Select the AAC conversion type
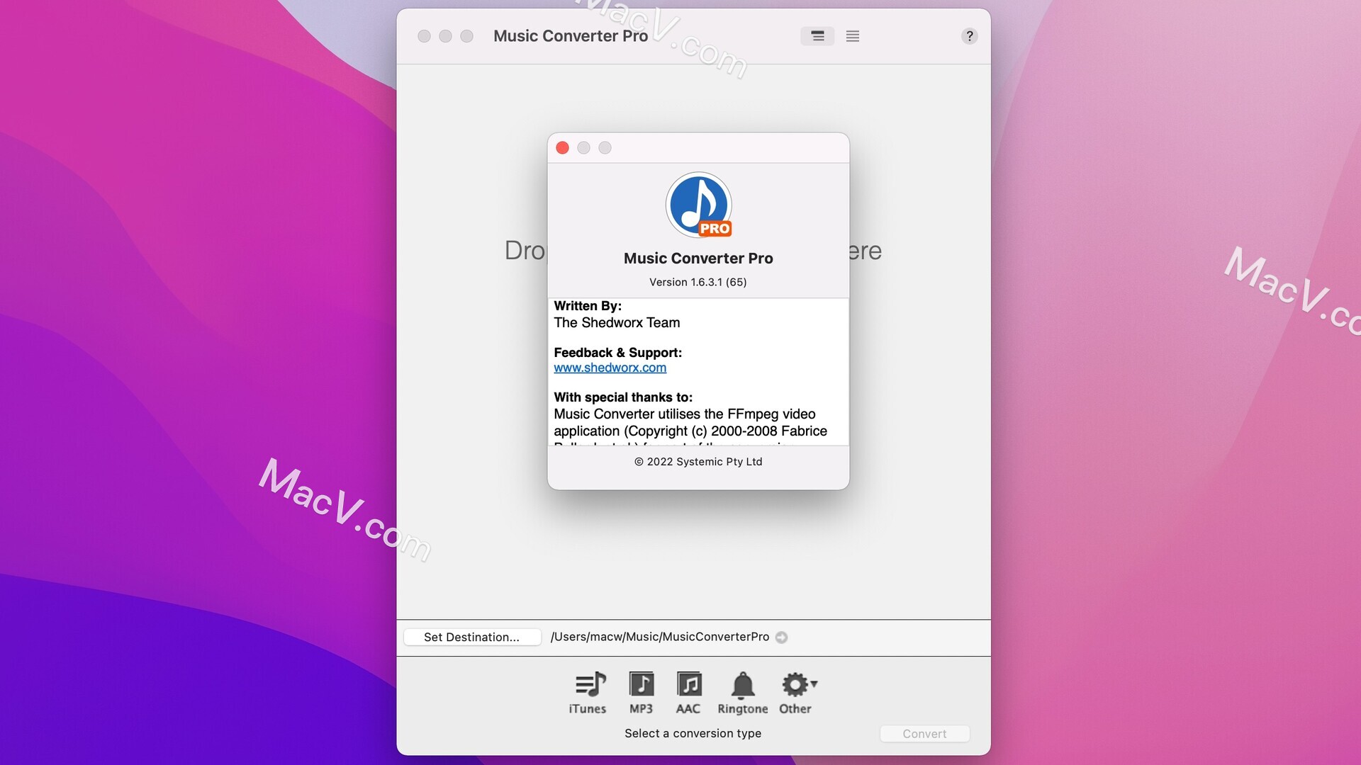 688,693
